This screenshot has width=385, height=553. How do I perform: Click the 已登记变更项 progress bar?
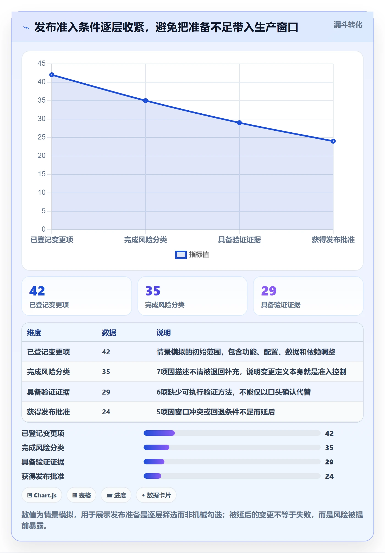click(x=232, y=433)
